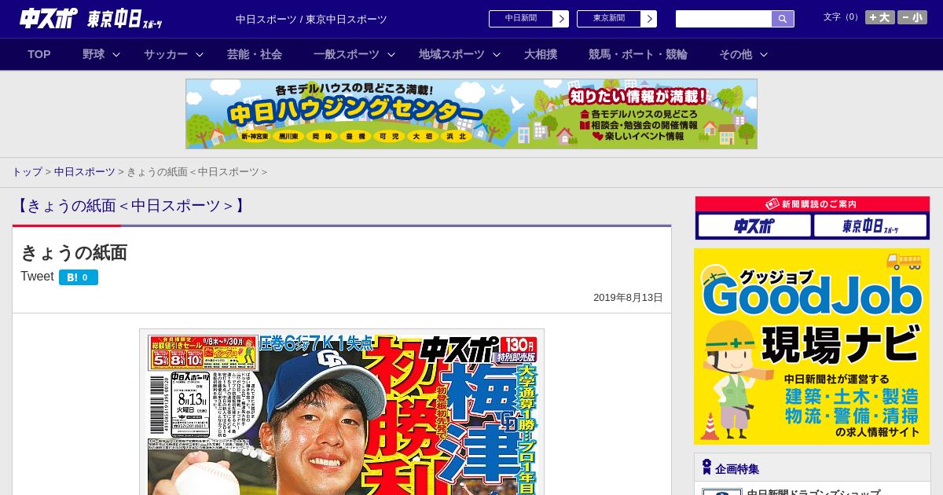Open the サッカー menu

tap(166, 54)
